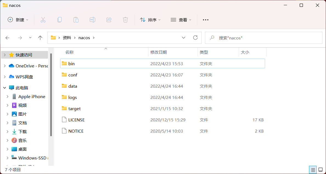Go forward with the right arrow
Screen dimensions: 326x174
(20, 38)
